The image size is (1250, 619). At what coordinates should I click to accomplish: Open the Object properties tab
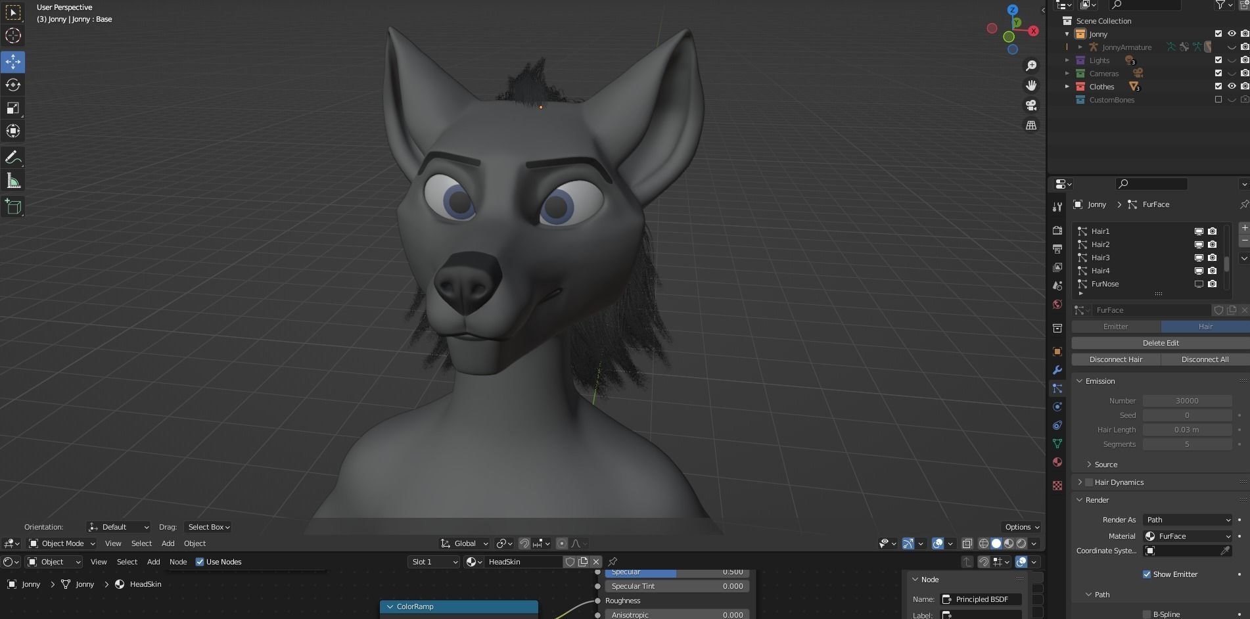(1057, 352)
